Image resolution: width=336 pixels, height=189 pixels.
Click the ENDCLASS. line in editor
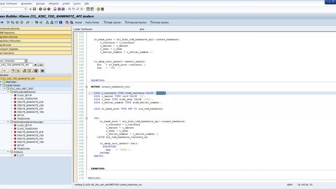(x=94, y=178)
